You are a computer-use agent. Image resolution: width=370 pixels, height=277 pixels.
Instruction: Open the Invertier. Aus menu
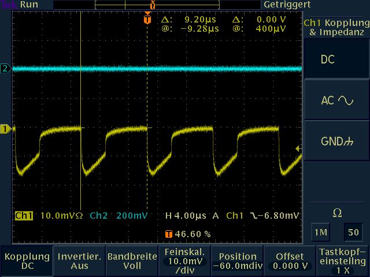pos(79,261)
